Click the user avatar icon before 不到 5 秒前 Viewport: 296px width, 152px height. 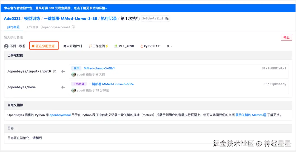[x=6, y=46]
